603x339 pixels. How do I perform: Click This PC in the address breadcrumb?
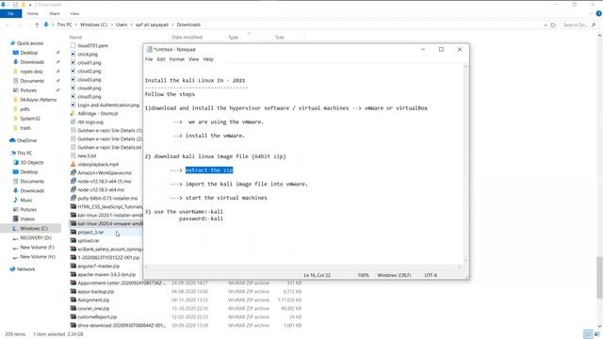coord(64,24)
